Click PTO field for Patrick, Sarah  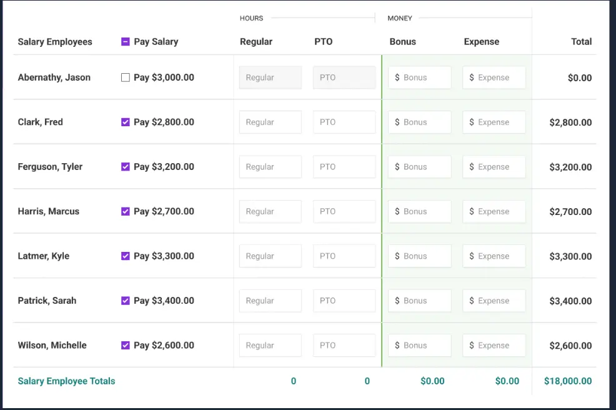[x=344, y=301]
